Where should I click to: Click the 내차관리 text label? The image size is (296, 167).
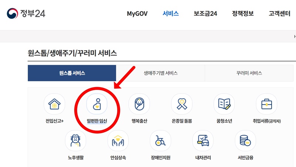(x=203, y=157)
